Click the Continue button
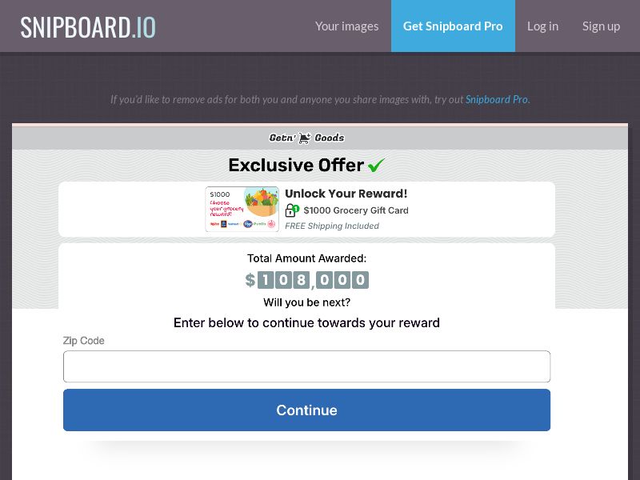 tap(307, 410)
